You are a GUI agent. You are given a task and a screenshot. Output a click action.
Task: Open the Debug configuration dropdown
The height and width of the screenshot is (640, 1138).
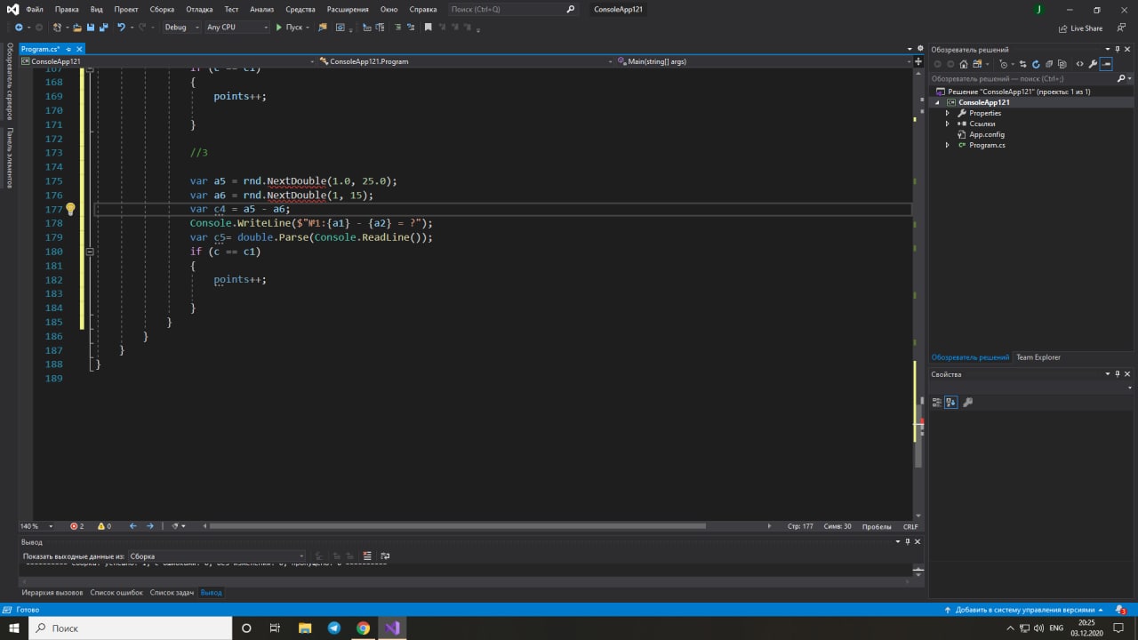181,28
